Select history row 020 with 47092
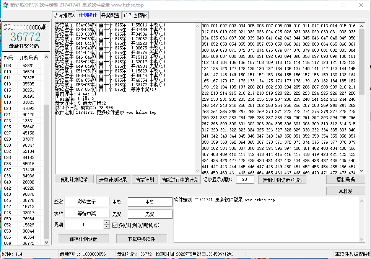Screen dimensions: 371x259 (x=23, y=108)
